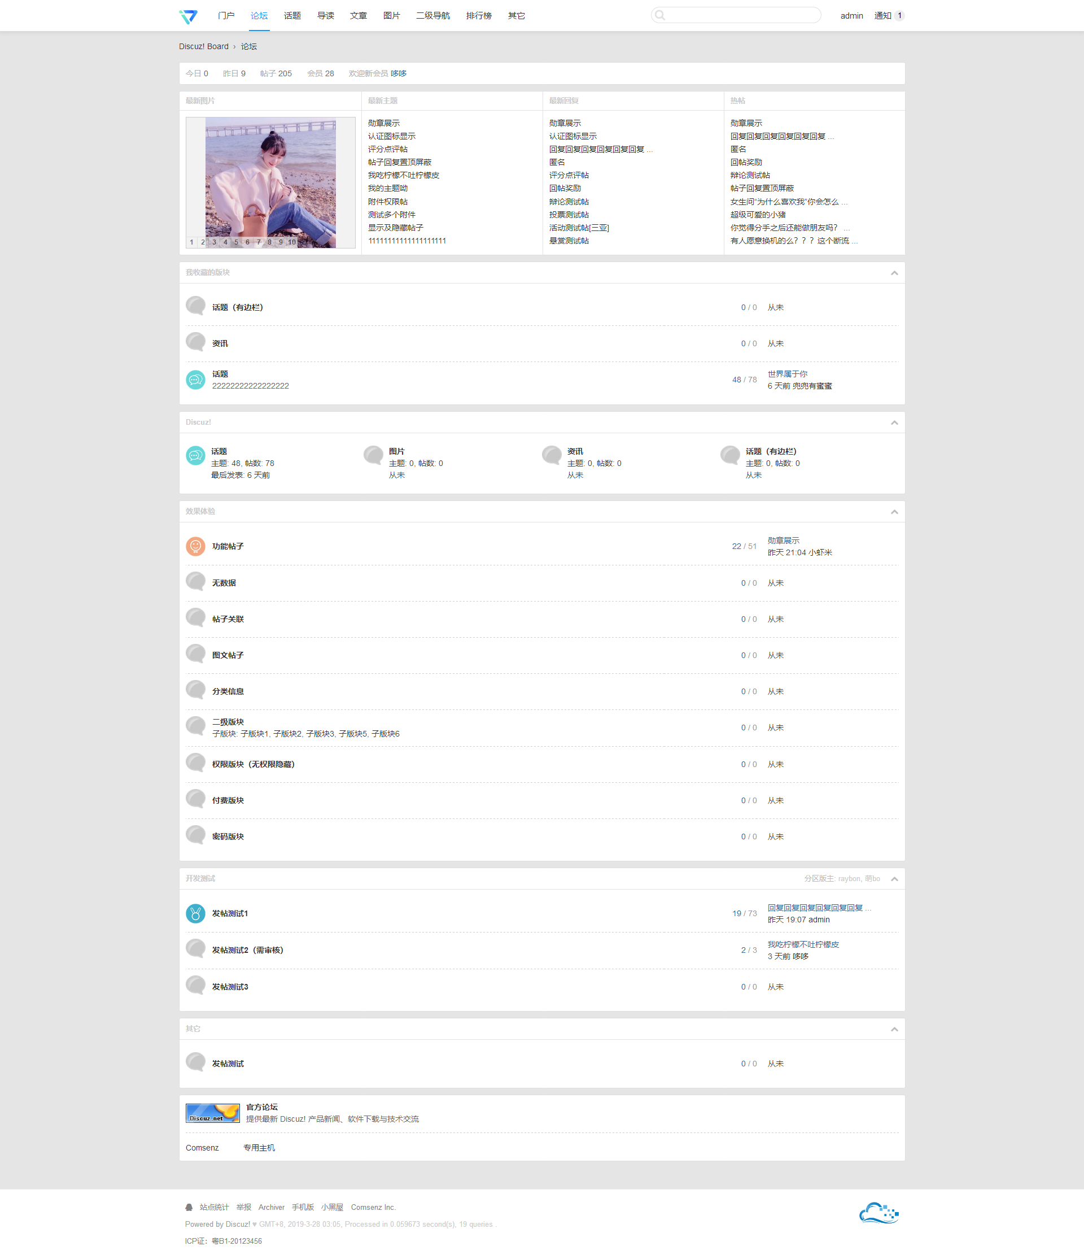Click the 发帖测试3 forum bubble icon
Screen dimensions: 1084x1259
pos(195,985)
